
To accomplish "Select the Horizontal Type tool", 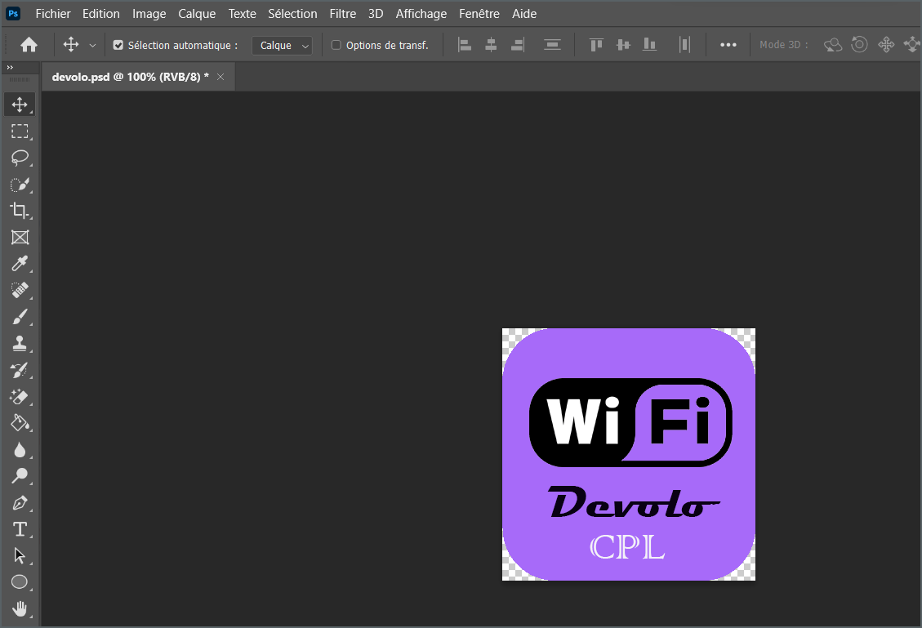I will click(x=20, y=529).
